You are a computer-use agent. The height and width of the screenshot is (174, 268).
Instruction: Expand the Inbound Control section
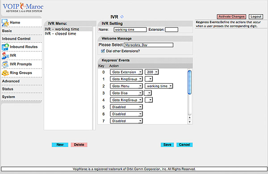click(x=16, y=39)
